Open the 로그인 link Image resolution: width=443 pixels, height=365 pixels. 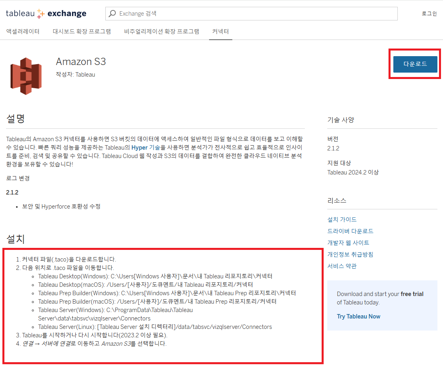coord(429,14)
